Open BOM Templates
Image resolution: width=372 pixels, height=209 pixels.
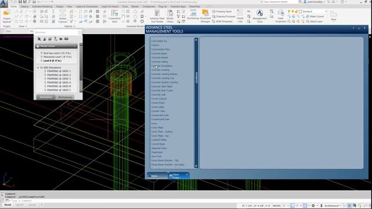tap(222, 21)
